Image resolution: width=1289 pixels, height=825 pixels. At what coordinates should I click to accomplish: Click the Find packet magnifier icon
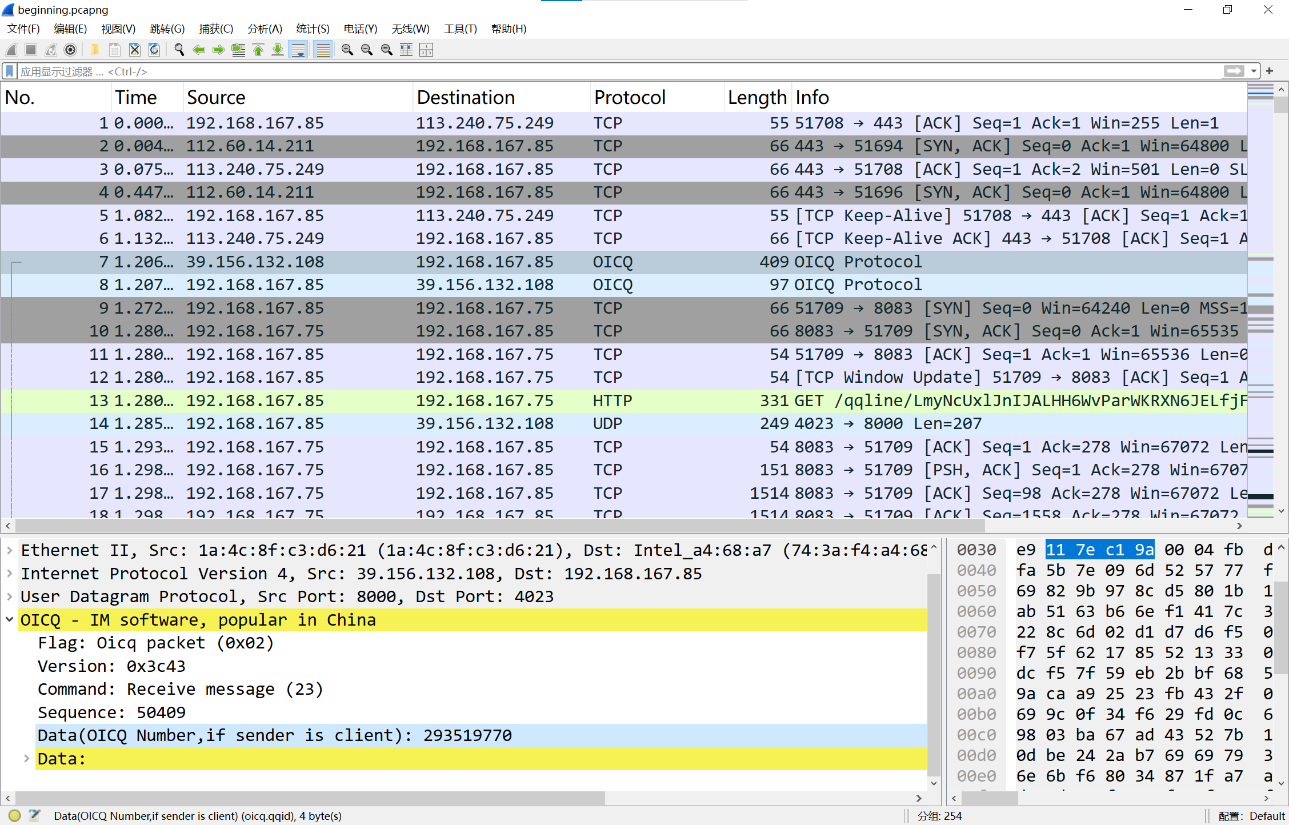pyautogui.click(x=179, y=50)
